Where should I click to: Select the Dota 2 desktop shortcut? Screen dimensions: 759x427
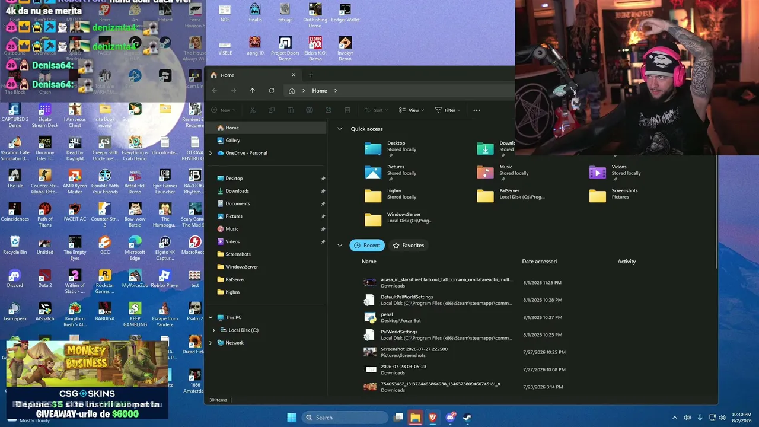click(x=45, y=278)
